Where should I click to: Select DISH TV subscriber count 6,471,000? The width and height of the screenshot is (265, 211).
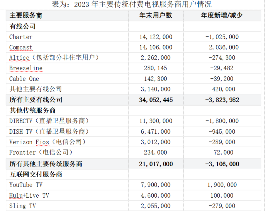pos(156,132)
